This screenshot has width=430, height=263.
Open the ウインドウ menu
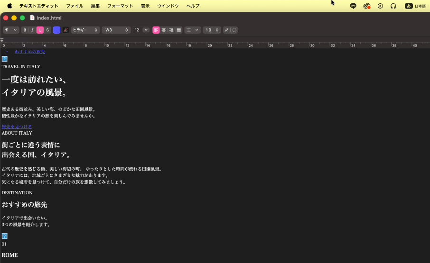(x=168, y=6)
